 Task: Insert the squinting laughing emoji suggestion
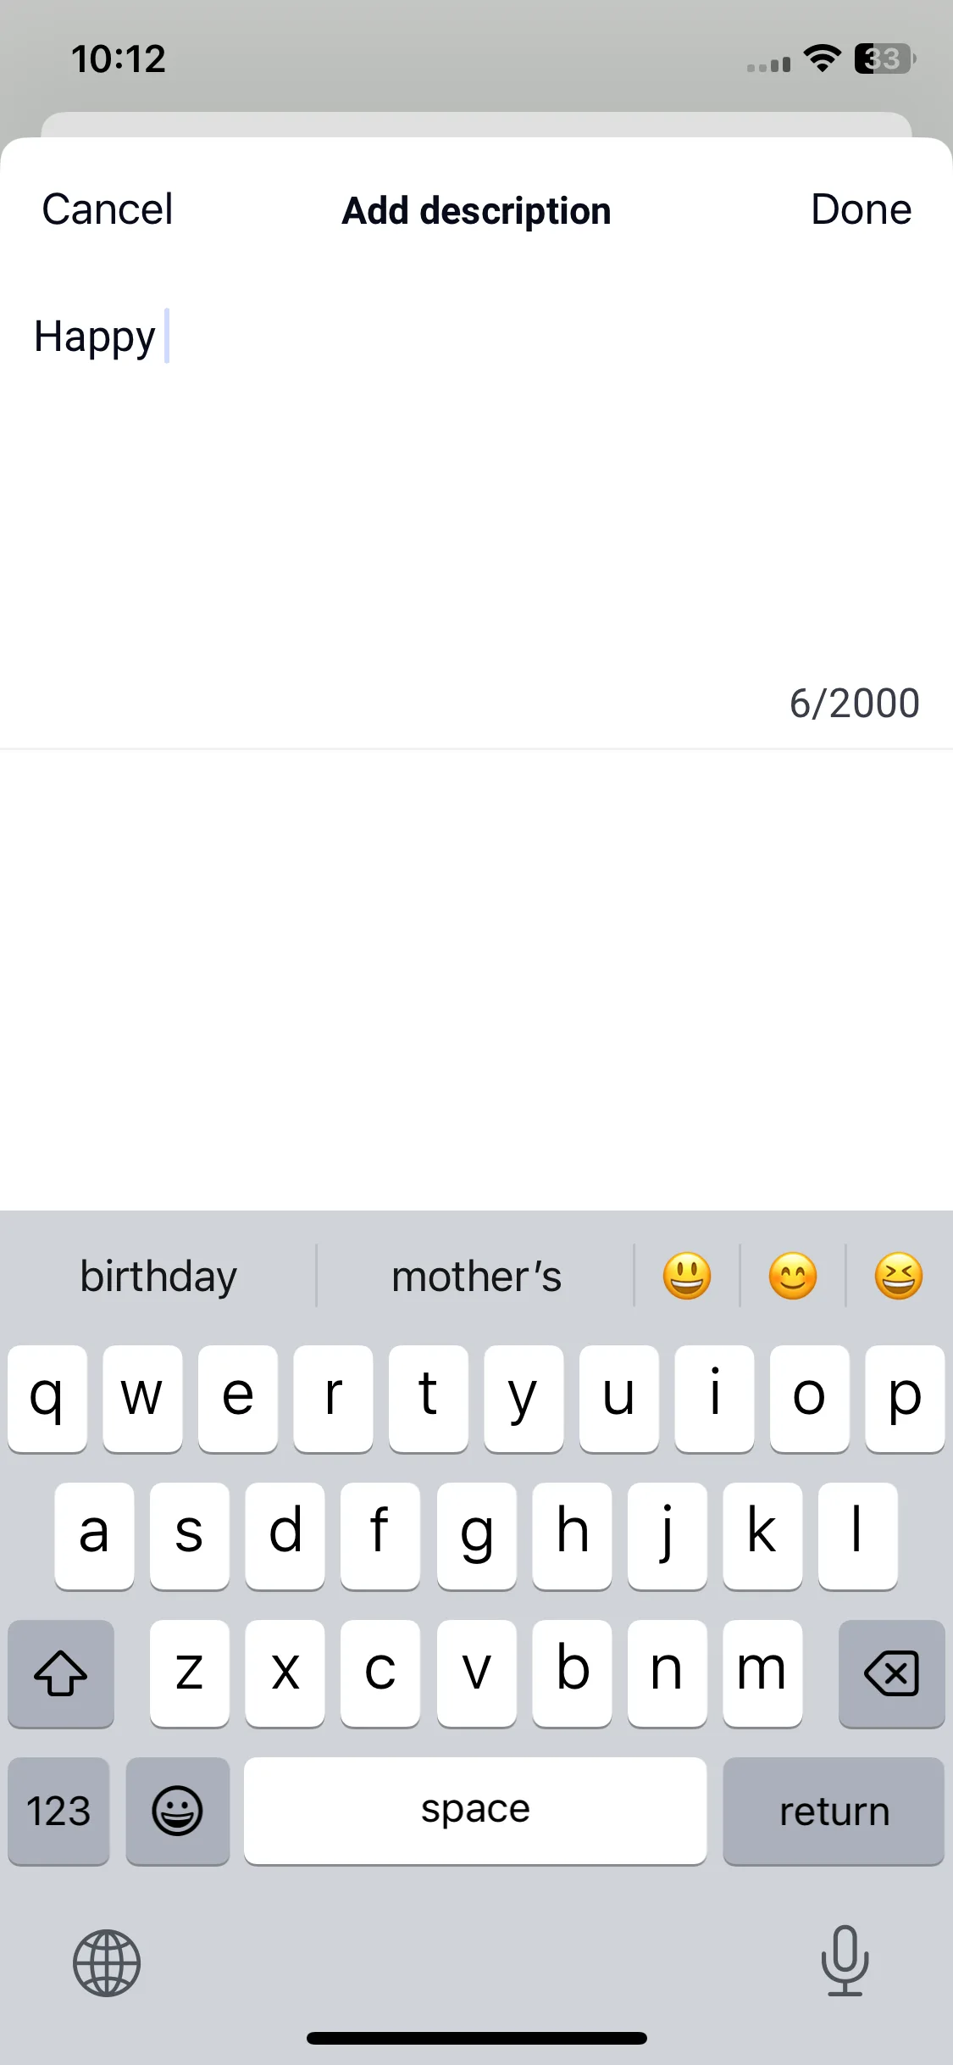899,1276
